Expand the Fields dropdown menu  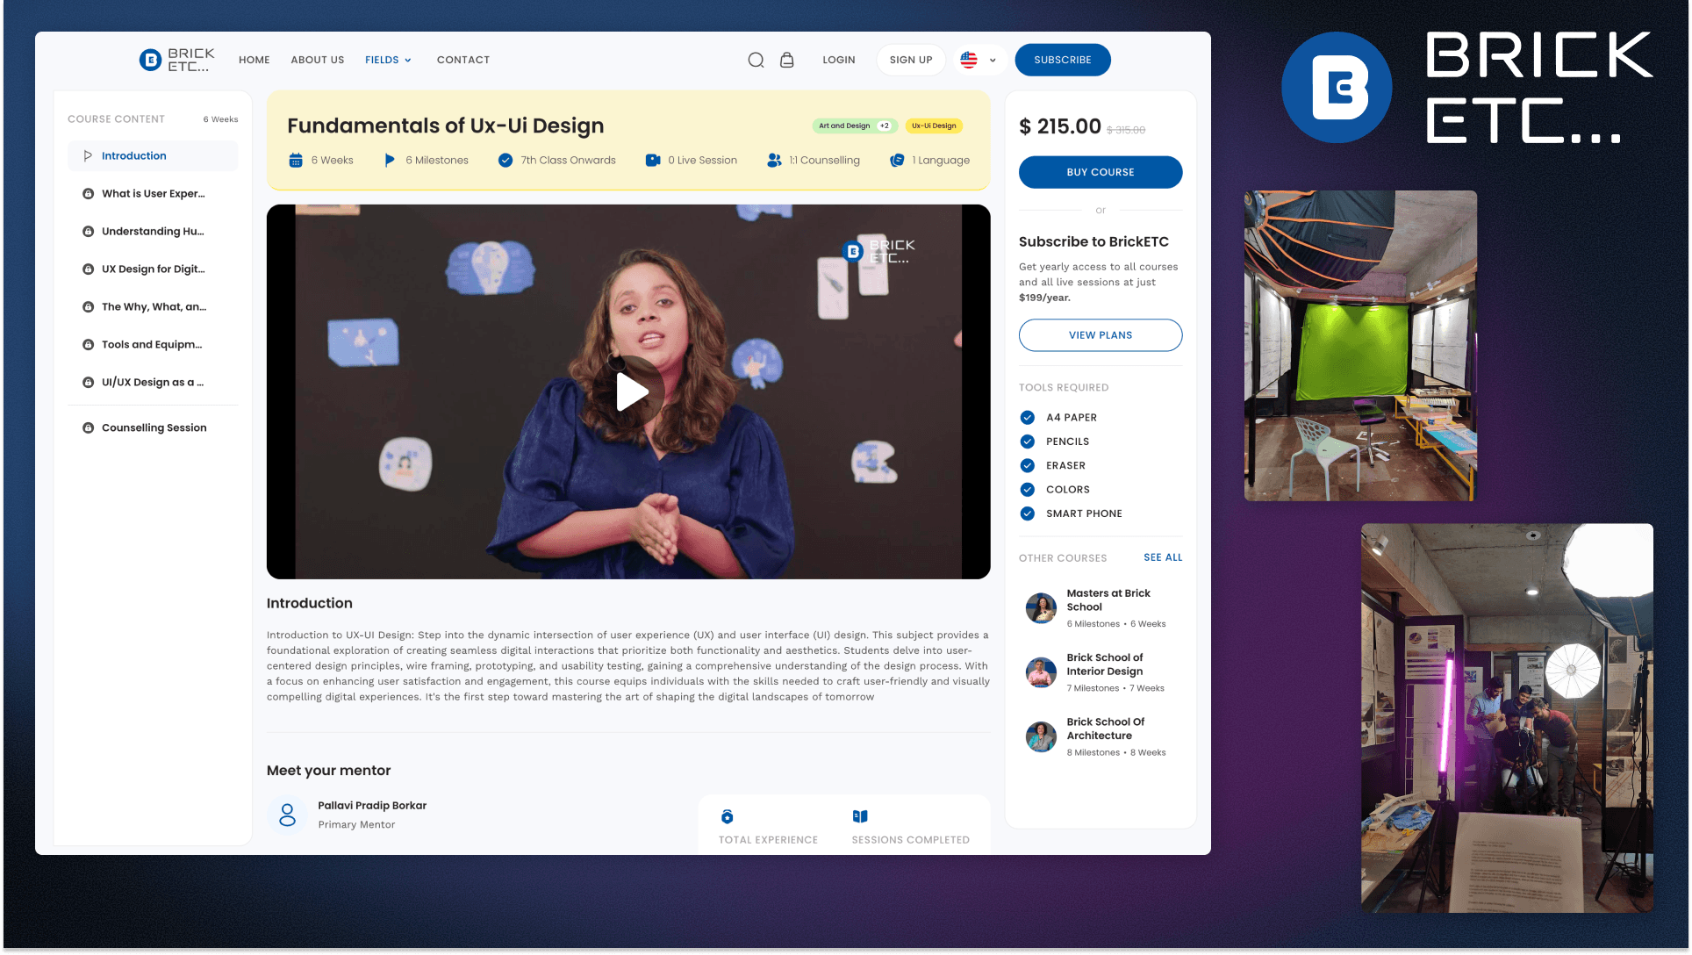pos(388,60)
